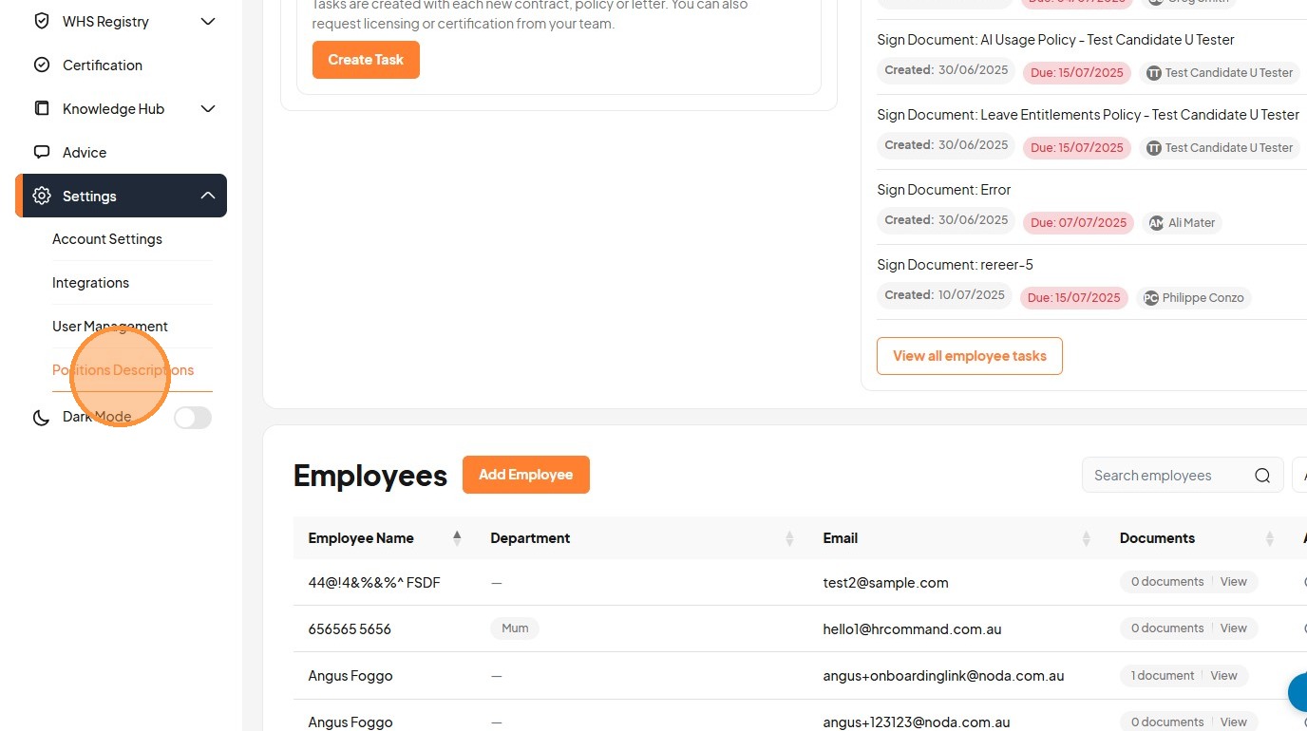The width and height of the screenshot is (1307, 731).
Task: Collapse the Settings menu chevron
Action: (x=208, y=196)
